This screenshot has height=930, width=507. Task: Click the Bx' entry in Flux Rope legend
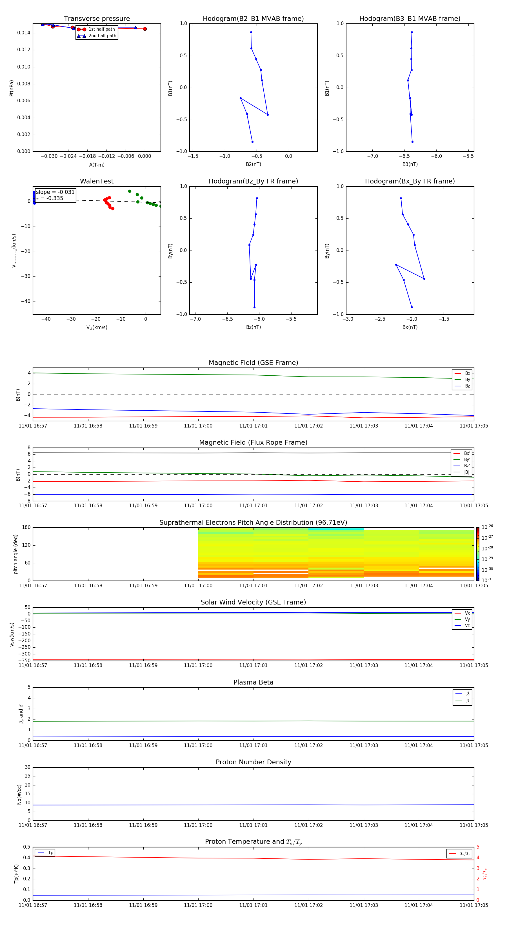(462, 453)
